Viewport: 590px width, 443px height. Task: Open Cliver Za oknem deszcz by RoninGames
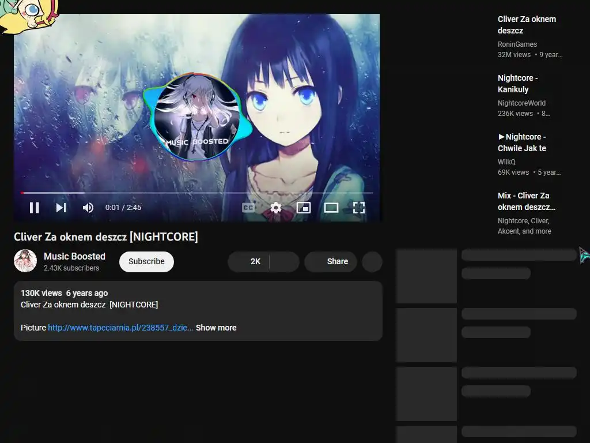pos(527,25)
